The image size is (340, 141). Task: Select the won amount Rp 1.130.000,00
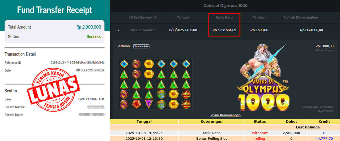point(312,30)
